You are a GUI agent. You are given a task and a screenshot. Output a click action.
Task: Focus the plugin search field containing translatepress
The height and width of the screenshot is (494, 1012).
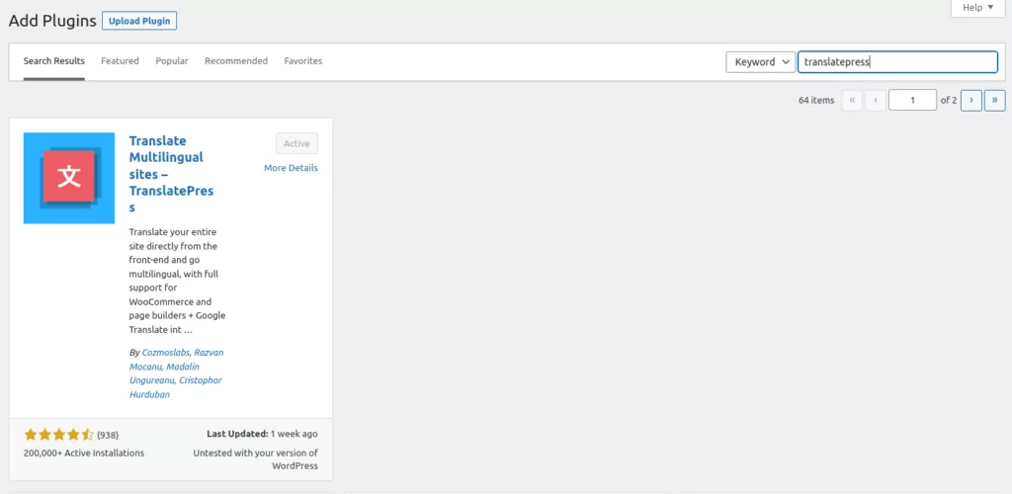point(897,62)
